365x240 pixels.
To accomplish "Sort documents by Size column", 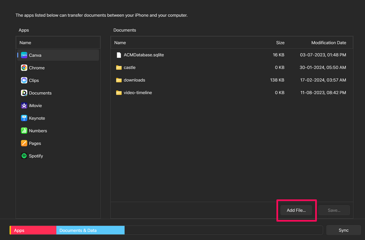I will (280, 43).
